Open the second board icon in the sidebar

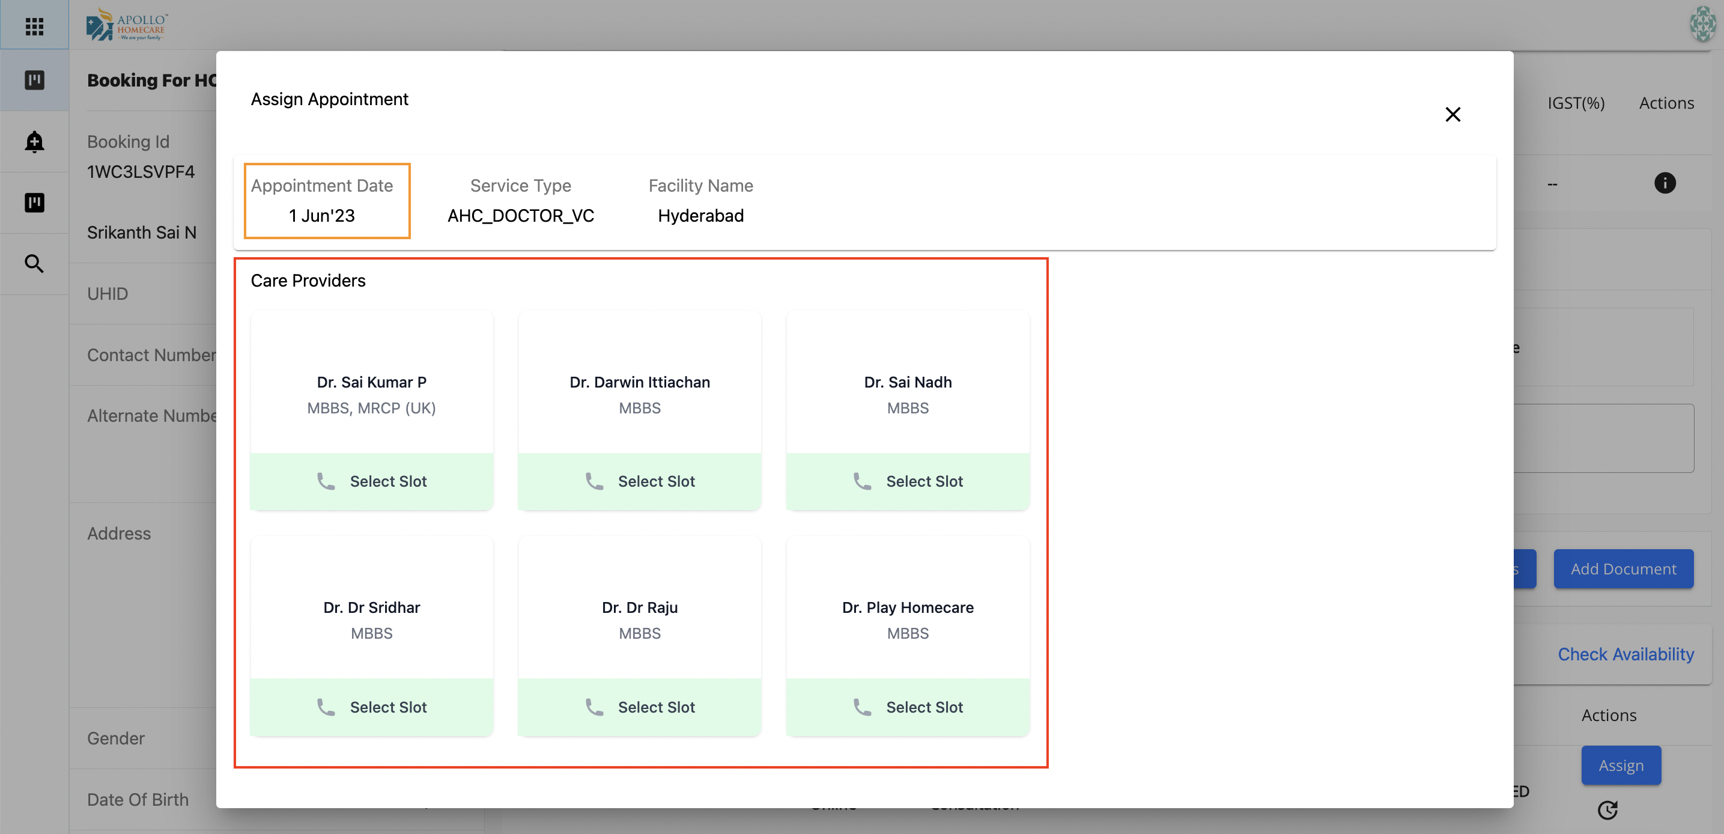click(x=34, y=203)
